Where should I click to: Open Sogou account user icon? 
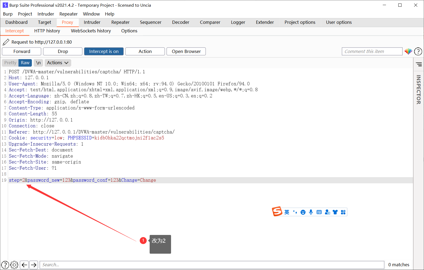point(327,212)
